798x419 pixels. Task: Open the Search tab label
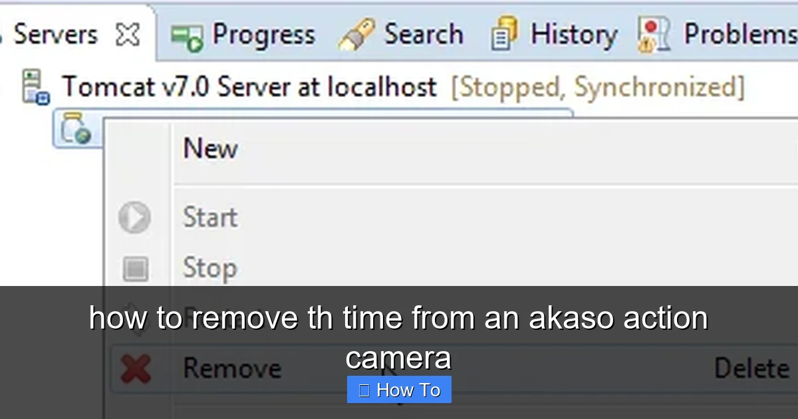(x=424, y=34)
